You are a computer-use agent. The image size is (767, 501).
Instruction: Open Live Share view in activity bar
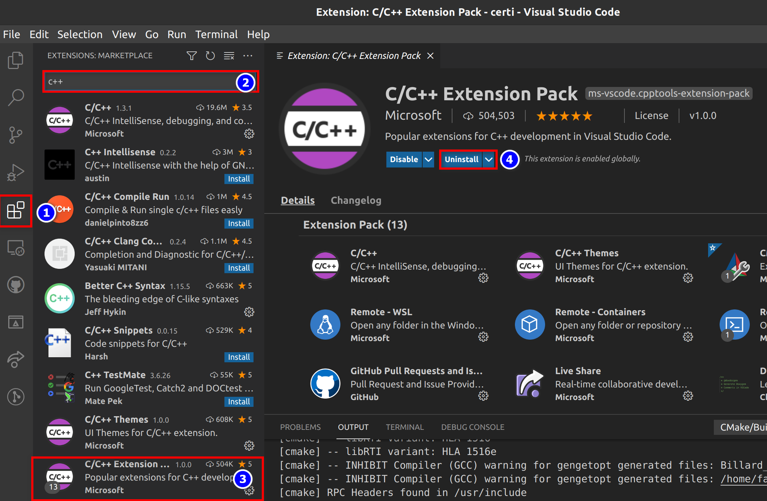point(15,359)
